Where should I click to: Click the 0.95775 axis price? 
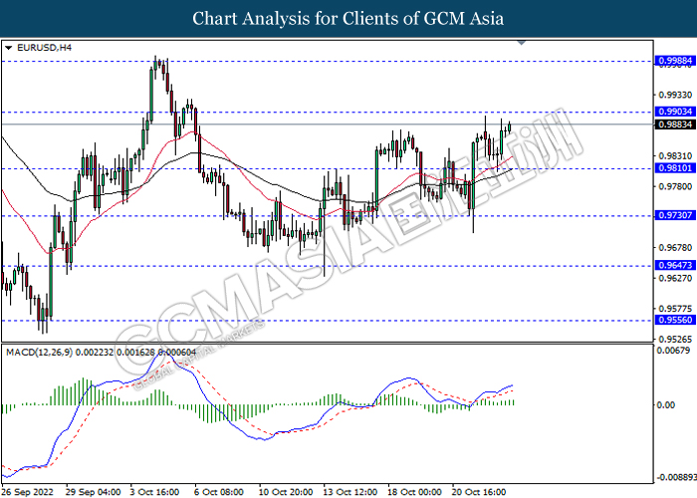tap(675, 309)
